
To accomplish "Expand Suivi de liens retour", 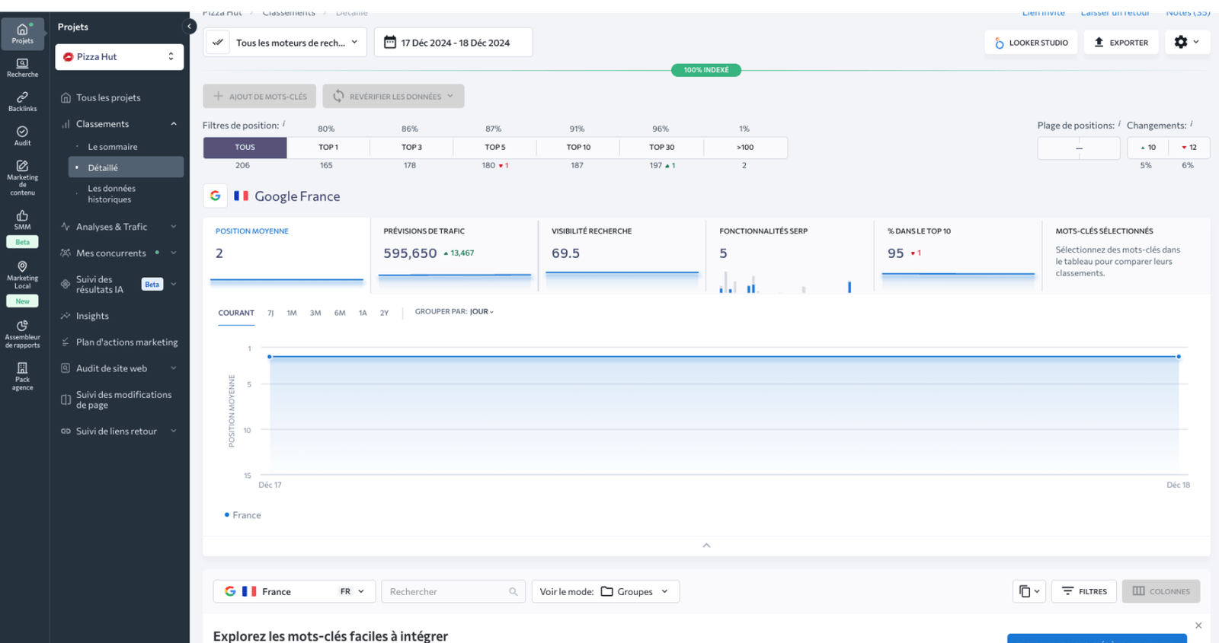I will tap(174, 431).
